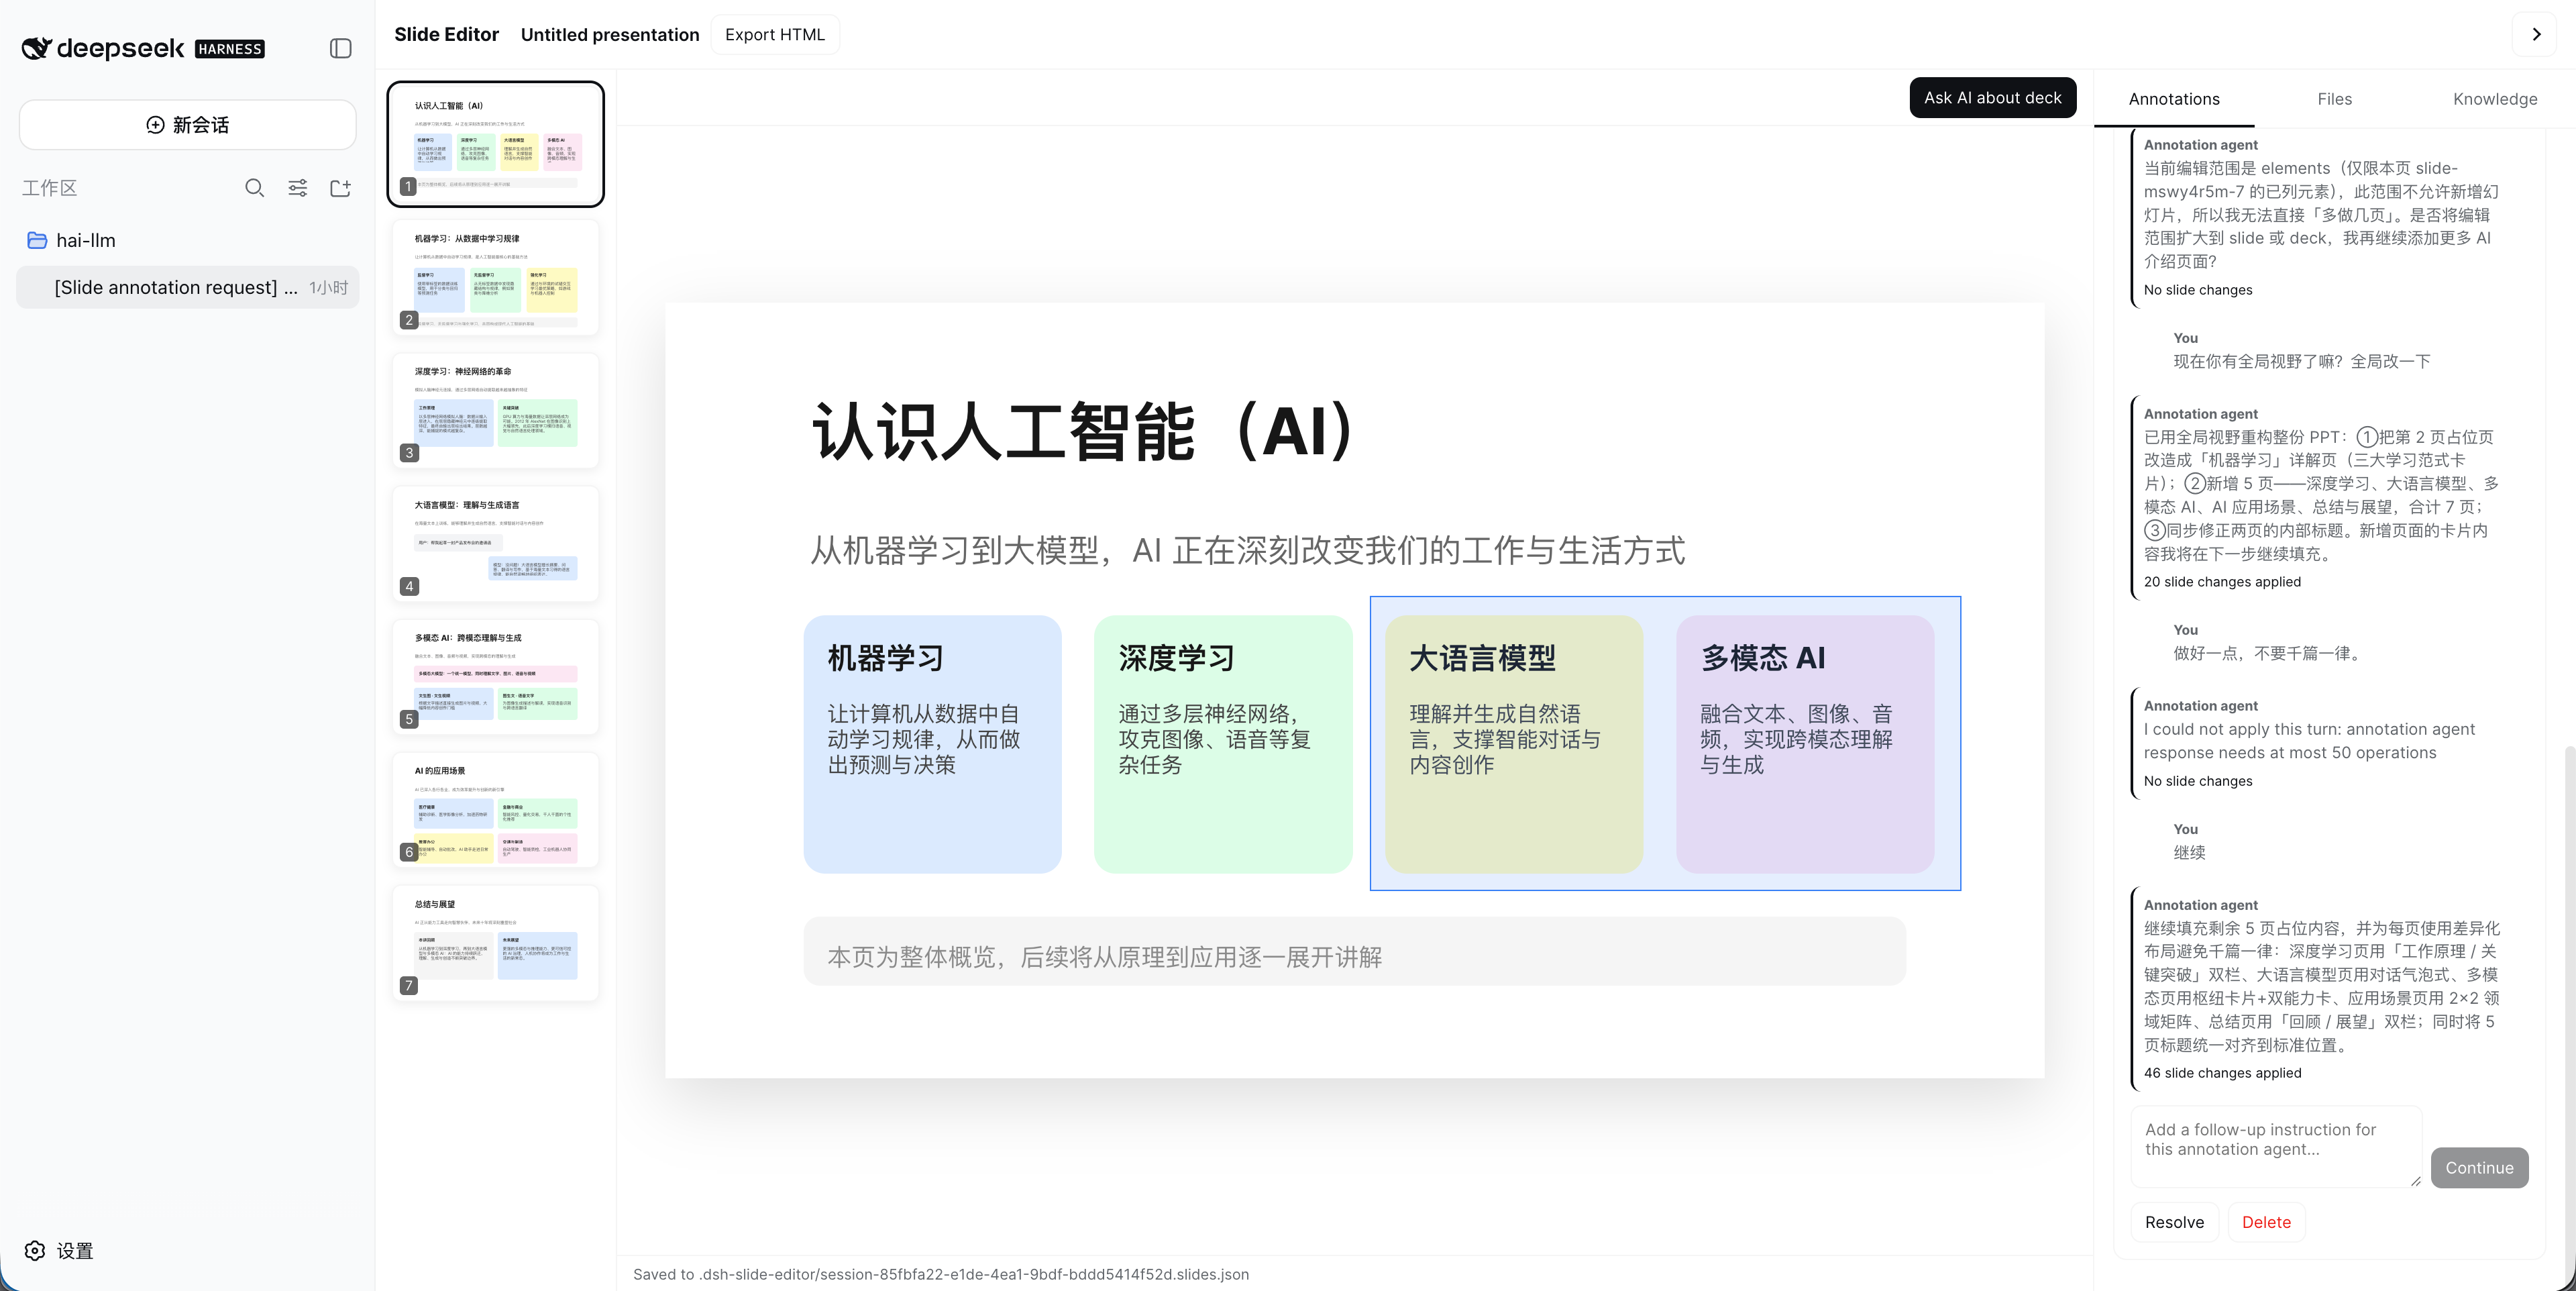Click Untitled presentation title
Image resolution: width=2576 pixels, height=1291 pixels.
coord(610,34)
